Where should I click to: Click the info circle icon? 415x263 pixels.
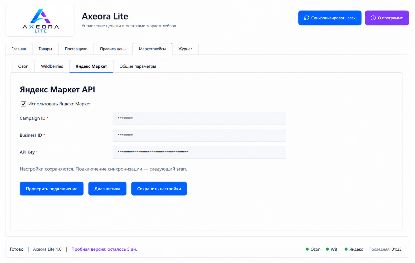point(373,18)
